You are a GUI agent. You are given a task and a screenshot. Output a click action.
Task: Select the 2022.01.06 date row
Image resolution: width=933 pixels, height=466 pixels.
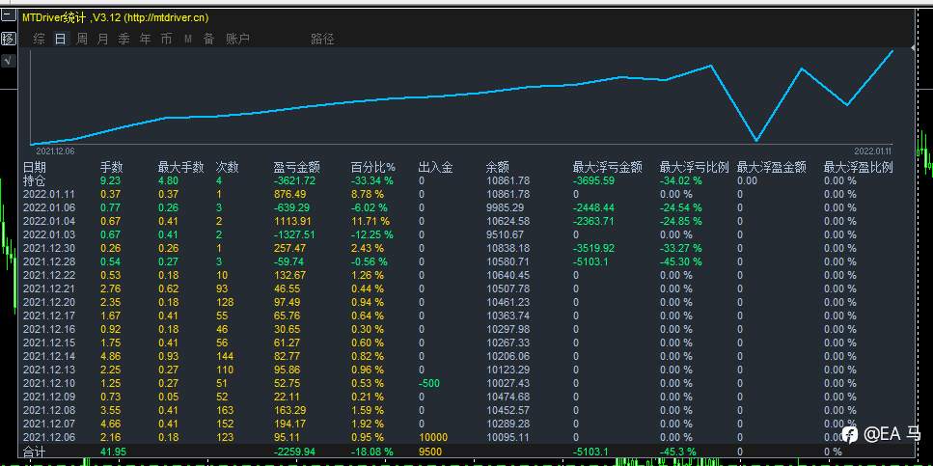coord(47,207)
